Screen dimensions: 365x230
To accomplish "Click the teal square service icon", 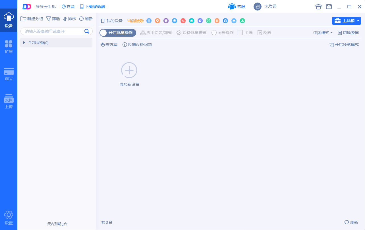I will pyautogui.click(x=192, y=21).
